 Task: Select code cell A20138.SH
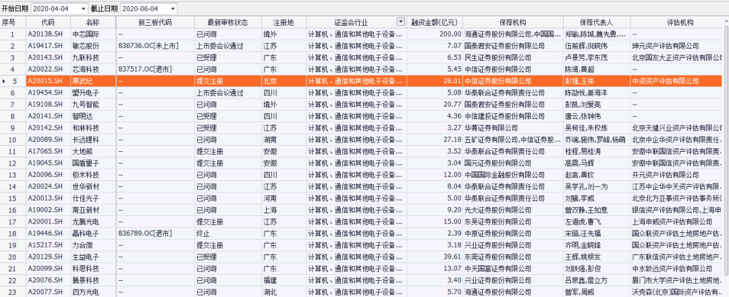click(x=48, y=34)
